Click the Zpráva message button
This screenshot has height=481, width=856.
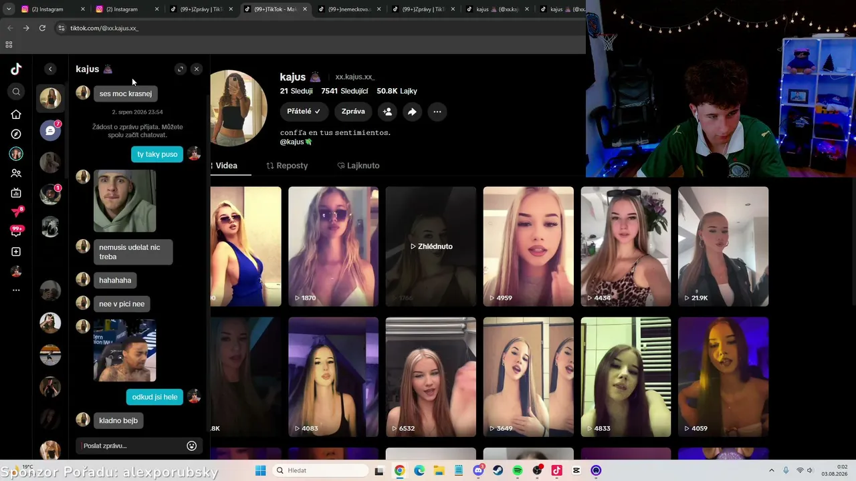353,112
